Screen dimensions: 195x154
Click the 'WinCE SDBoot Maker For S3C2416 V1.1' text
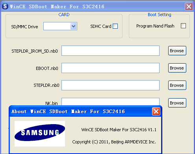[x=119, y=130]
